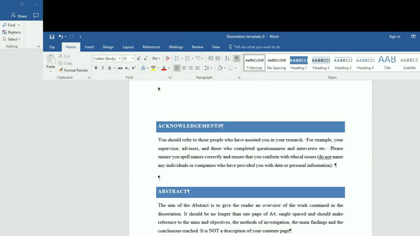Sort the selected text
The image size is (420, 236).
[227, 59]
